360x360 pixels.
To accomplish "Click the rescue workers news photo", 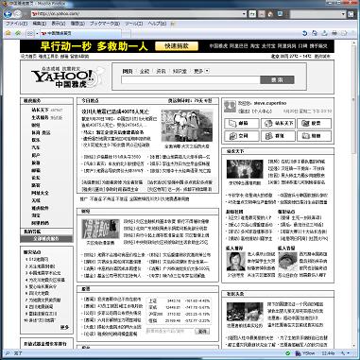I will tap(187, 126).
